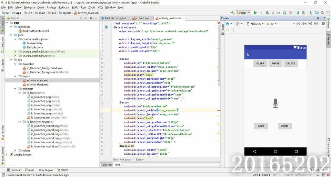This screenshot has height=177, width=331.
Task: Click the res breadcrumb in the navigation bar
Action: pyautogui.click(x=52, y=13)
